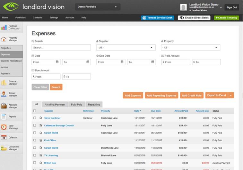Expand the user account arrow menu
This screenshot has height=170, width=243.
click(221, 7)
